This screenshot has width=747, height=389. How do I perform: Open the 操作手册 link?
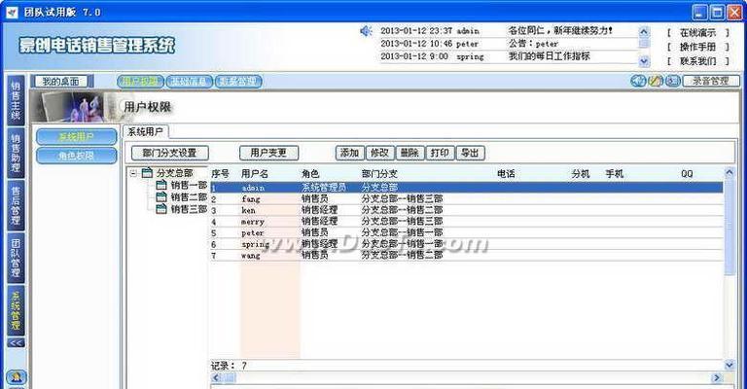(x=698, y=47)
